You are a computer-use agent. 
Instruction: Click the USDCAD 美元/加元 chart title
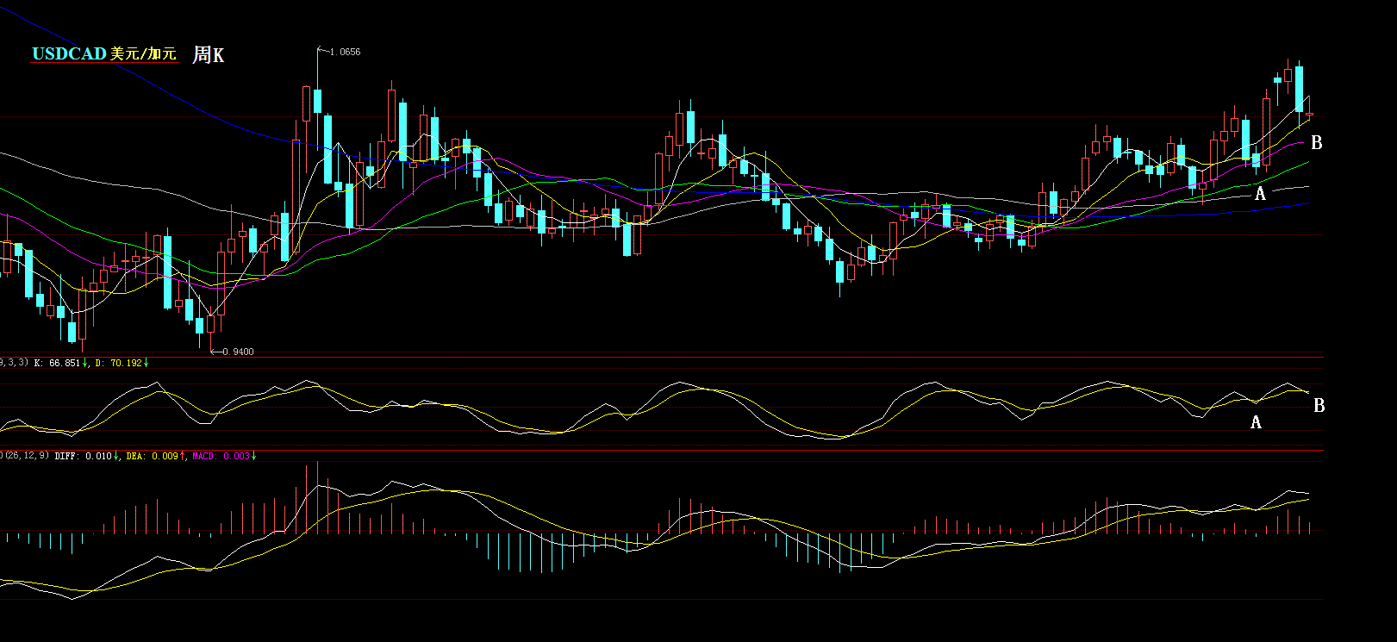tap(104, 54)
